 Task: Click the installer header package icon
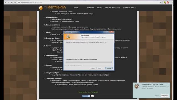click(x=68, y=37)
